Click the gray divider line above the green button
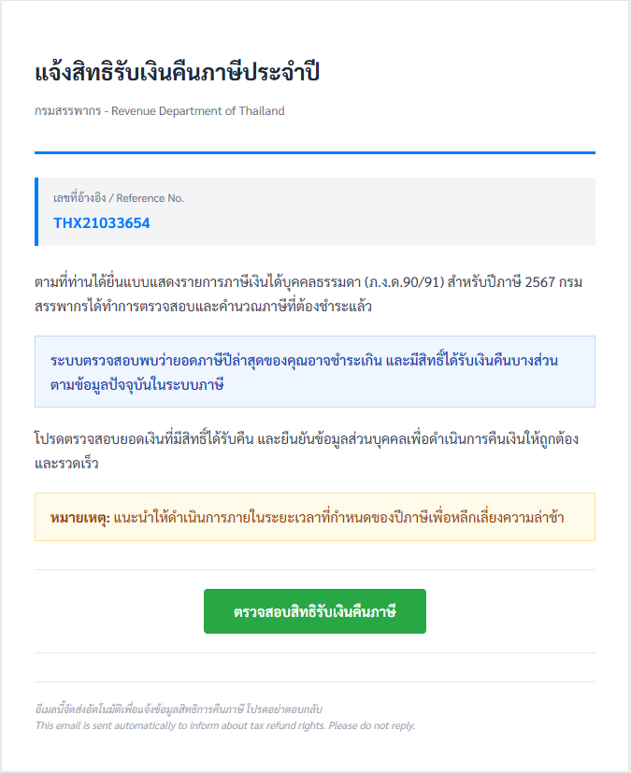This screenshot has width=631, height=773. (x=315, y=569)
